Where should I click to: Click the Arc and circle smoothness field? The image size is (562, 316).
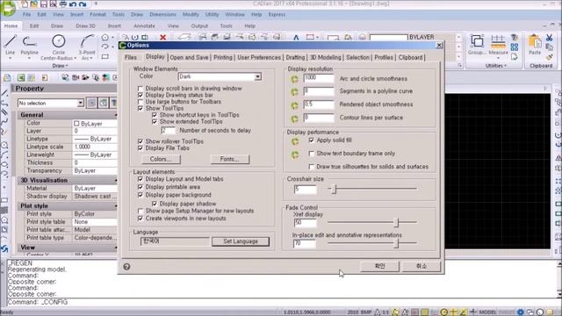tap(319, 78)
